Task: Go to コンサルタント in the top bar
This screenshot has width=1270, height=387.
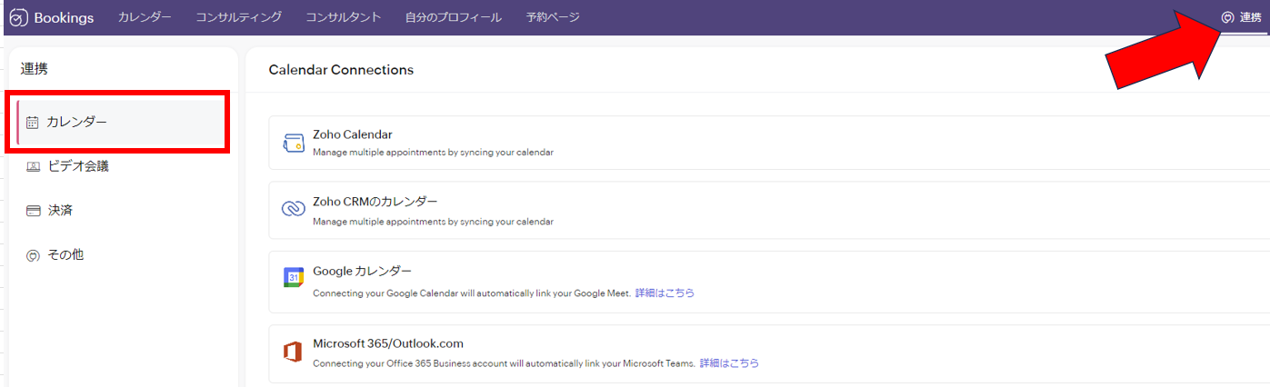Action: pos(343,17)
